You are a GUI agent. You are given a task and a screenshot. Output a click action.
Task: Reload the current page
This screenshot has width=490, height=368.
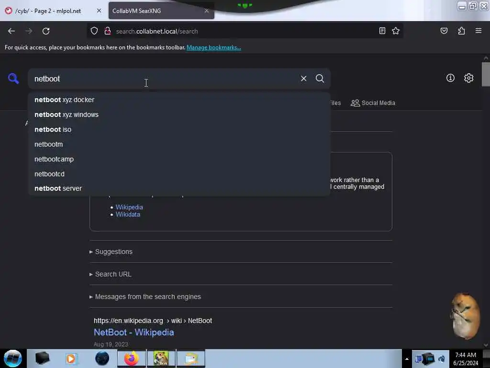pyautogui.click(x=46, y=31)
